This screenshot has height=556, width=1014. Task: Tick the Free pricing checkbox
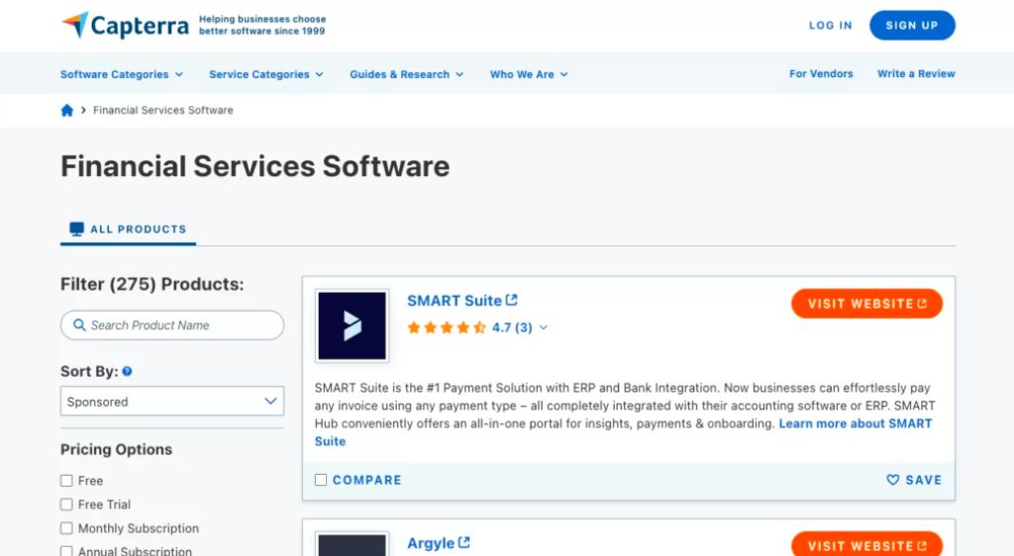click(x=66, y=481)
